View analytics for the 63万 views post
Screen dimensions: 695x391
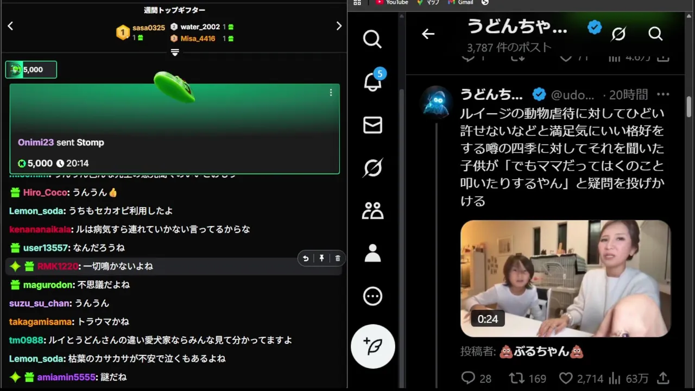[x=628, y=379]
